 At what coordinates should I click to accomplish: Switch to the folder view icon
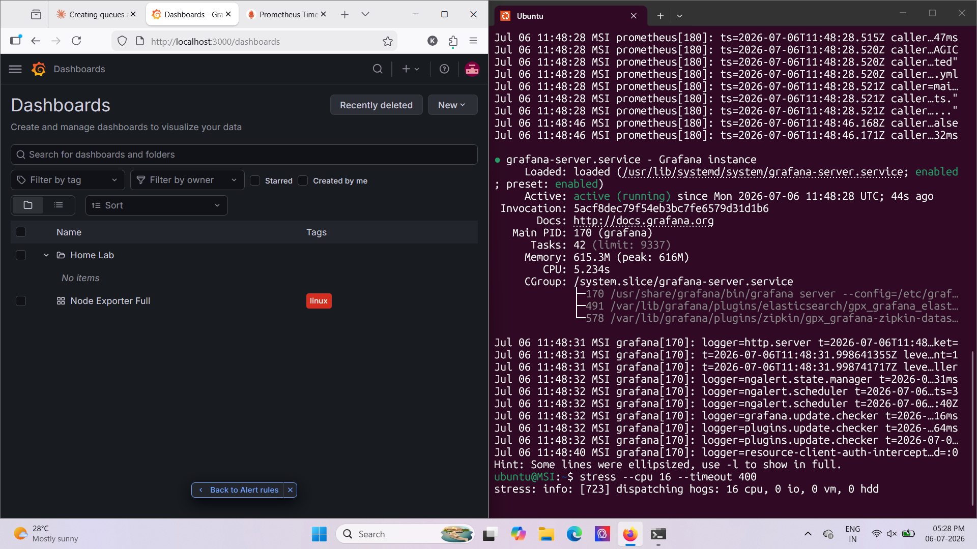tap(28, 205)
